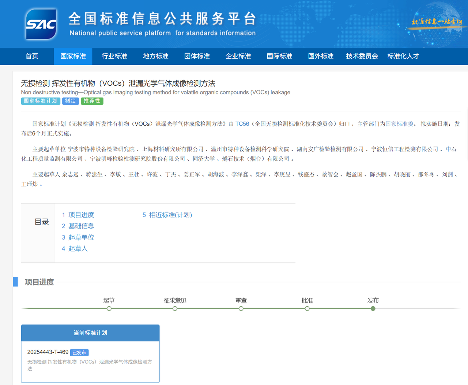Click the 目录 contents label

coord(42,222)
